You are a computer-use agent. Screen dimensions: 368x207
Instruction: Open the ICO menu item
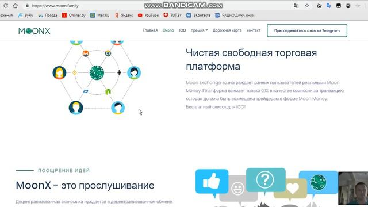182,30
